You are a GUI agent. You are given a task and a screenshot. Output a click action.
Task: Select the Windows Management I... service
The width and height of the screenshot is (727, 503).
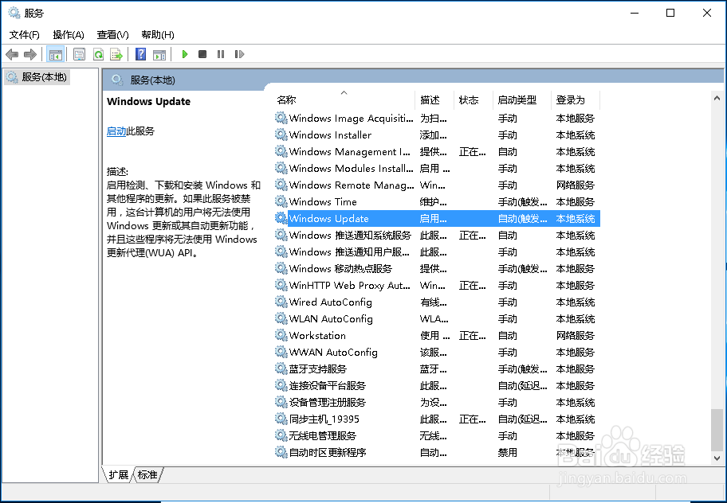point(350,152)
